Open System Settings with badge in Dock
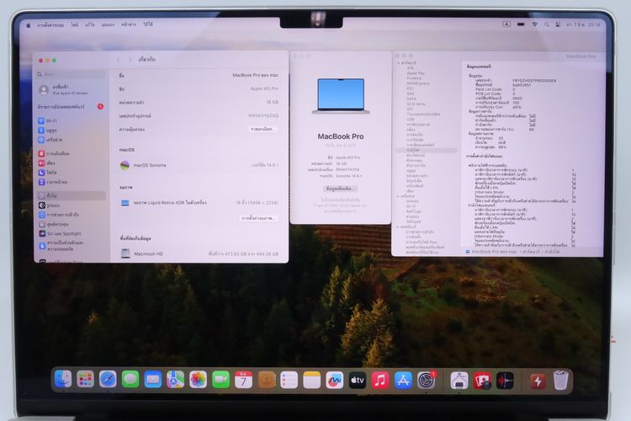This screenshot has width=631, height=421. [x=427, y=380]
